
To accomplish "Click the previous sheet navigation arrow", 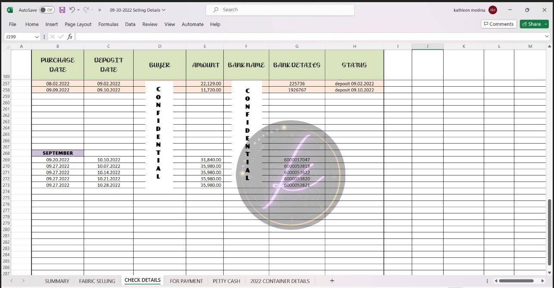I will click(12, 281).
